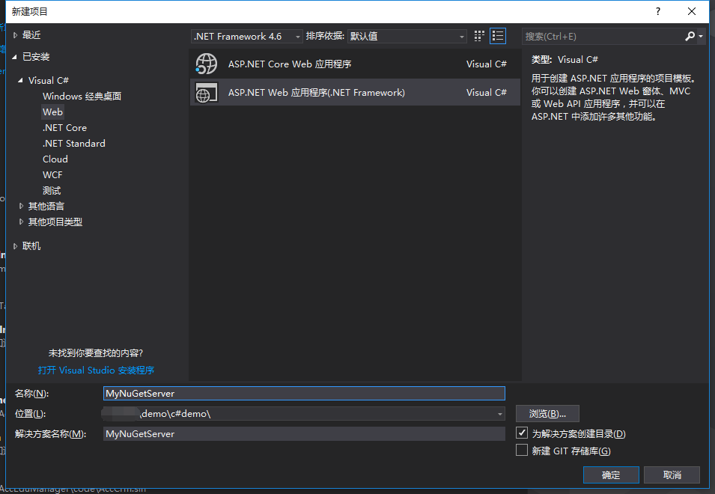Viewport: 715px width, 494px height.
Task: Open the search options dropdown arrow
Action: [x=701, y=37]
